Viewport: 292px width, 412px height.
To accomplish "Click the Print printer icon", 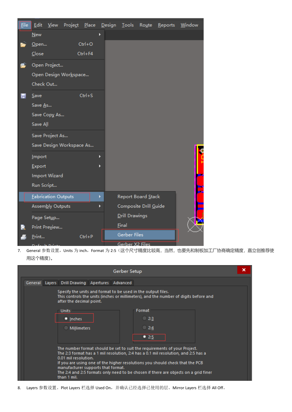I will [x=23, y=237].
